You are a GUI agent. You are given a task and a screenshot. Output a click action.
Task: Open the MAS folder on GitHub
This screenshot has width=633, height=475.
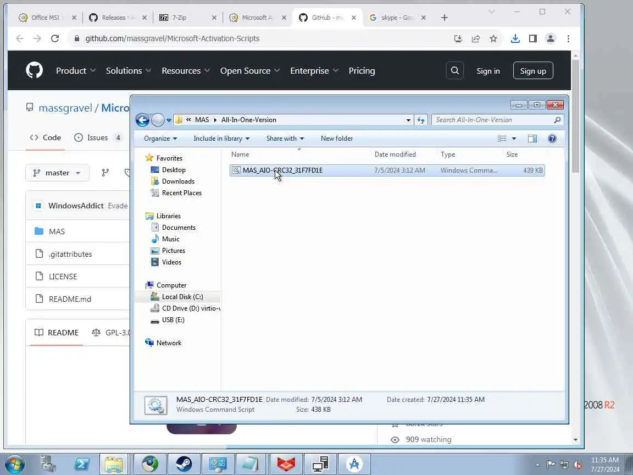[57, 231]
